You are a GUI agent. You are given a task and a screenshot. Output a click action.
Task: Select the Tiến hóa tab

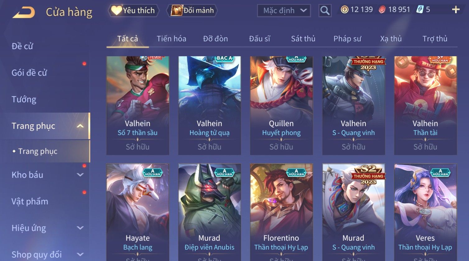click(171, 39)
